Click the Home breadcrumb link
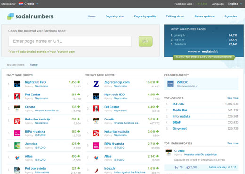 coord(33,65)
